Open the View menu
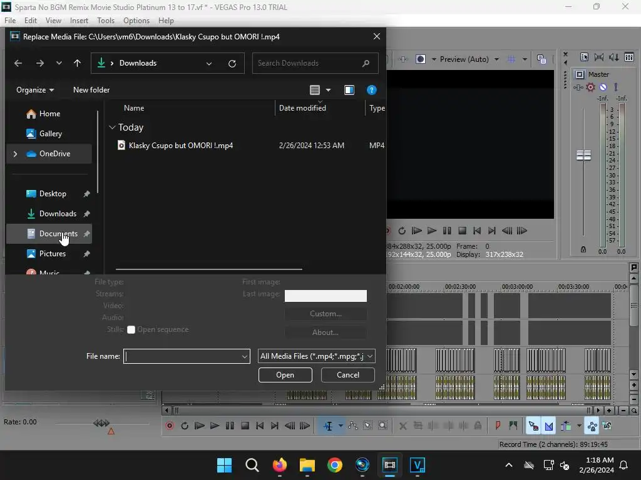 [53, 21]
